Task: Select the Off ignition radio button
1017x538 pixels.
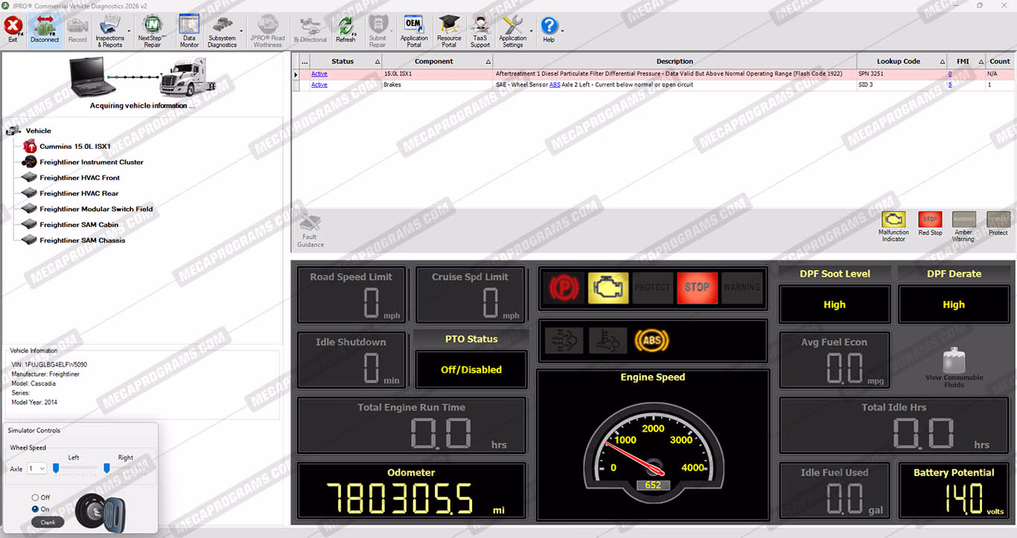Action: click(35, 497)
